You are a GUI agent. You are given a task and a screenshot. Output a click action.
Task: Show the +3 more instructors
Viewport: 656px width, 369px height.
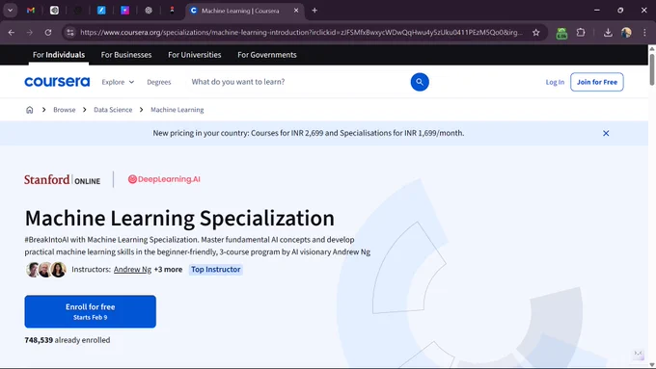pos(168,270)
